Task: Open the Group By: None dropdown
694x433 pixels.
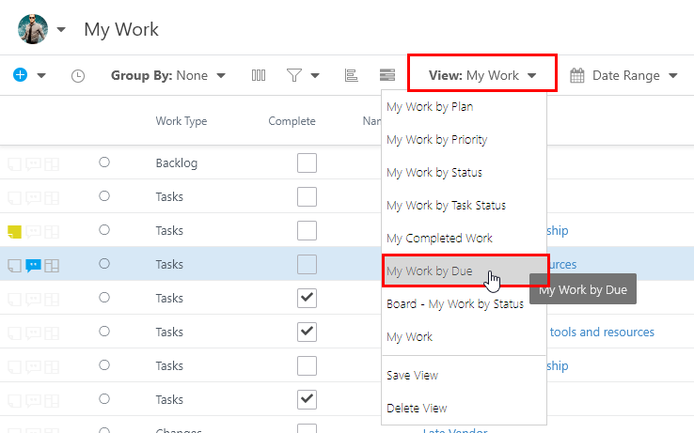Action: 168,76
